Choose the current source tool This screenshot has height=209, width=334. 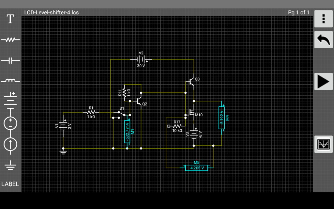pos(10,144)
